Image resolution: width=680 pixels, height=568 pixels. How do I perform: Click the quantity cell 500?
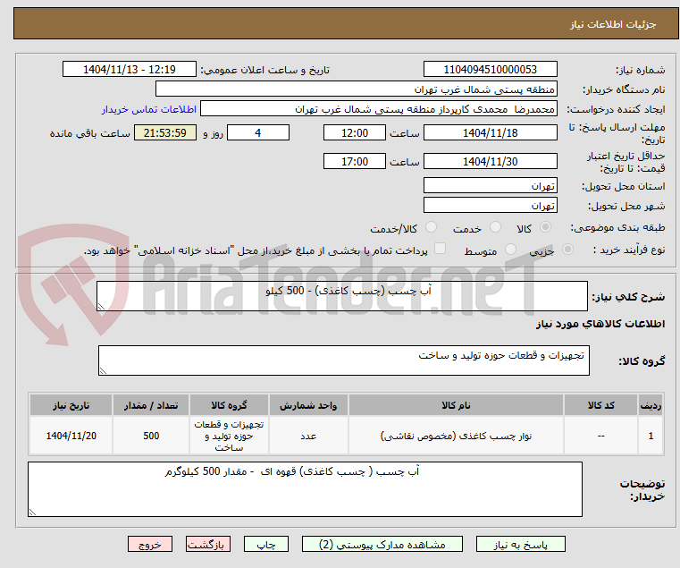coord(151,436)
